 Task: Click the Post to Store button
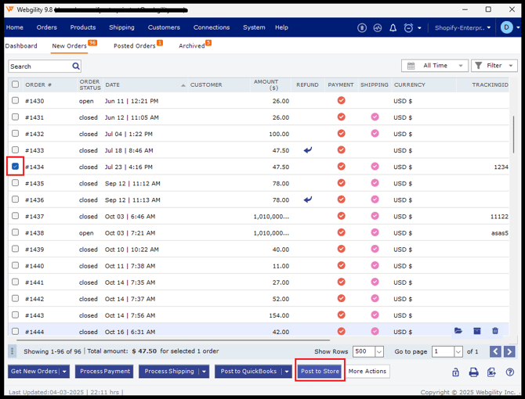[x=320, y=371]
